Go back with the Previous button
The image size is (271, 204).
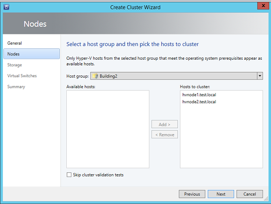192,194
